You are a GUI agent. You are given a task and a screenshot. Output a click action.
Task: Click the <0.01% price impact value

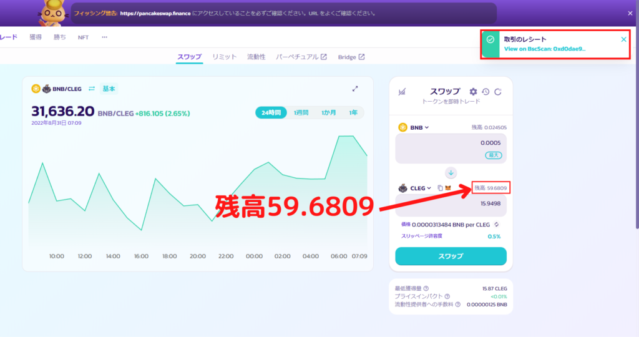499,296
